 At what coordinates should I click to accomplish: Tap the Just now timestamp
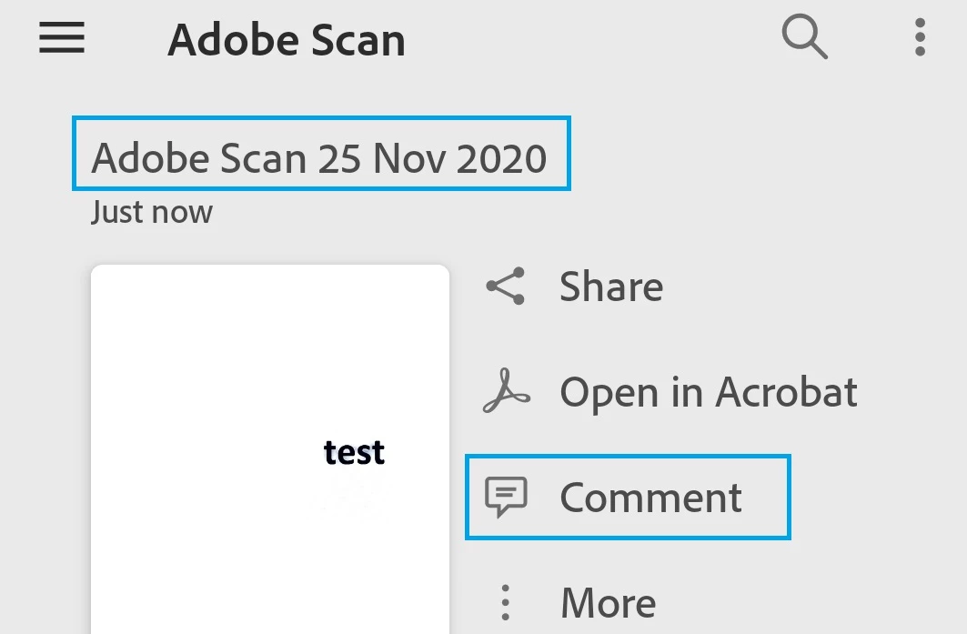click(152, 212)
